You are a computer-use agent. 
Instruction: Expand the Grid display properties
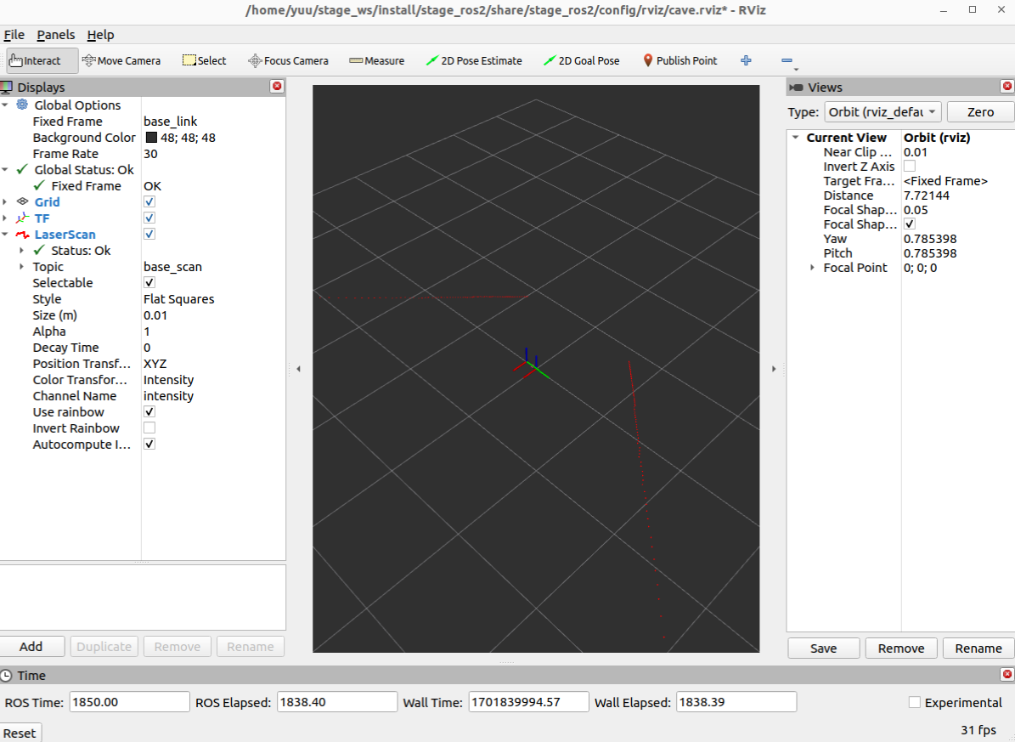[x=5, y=201]
